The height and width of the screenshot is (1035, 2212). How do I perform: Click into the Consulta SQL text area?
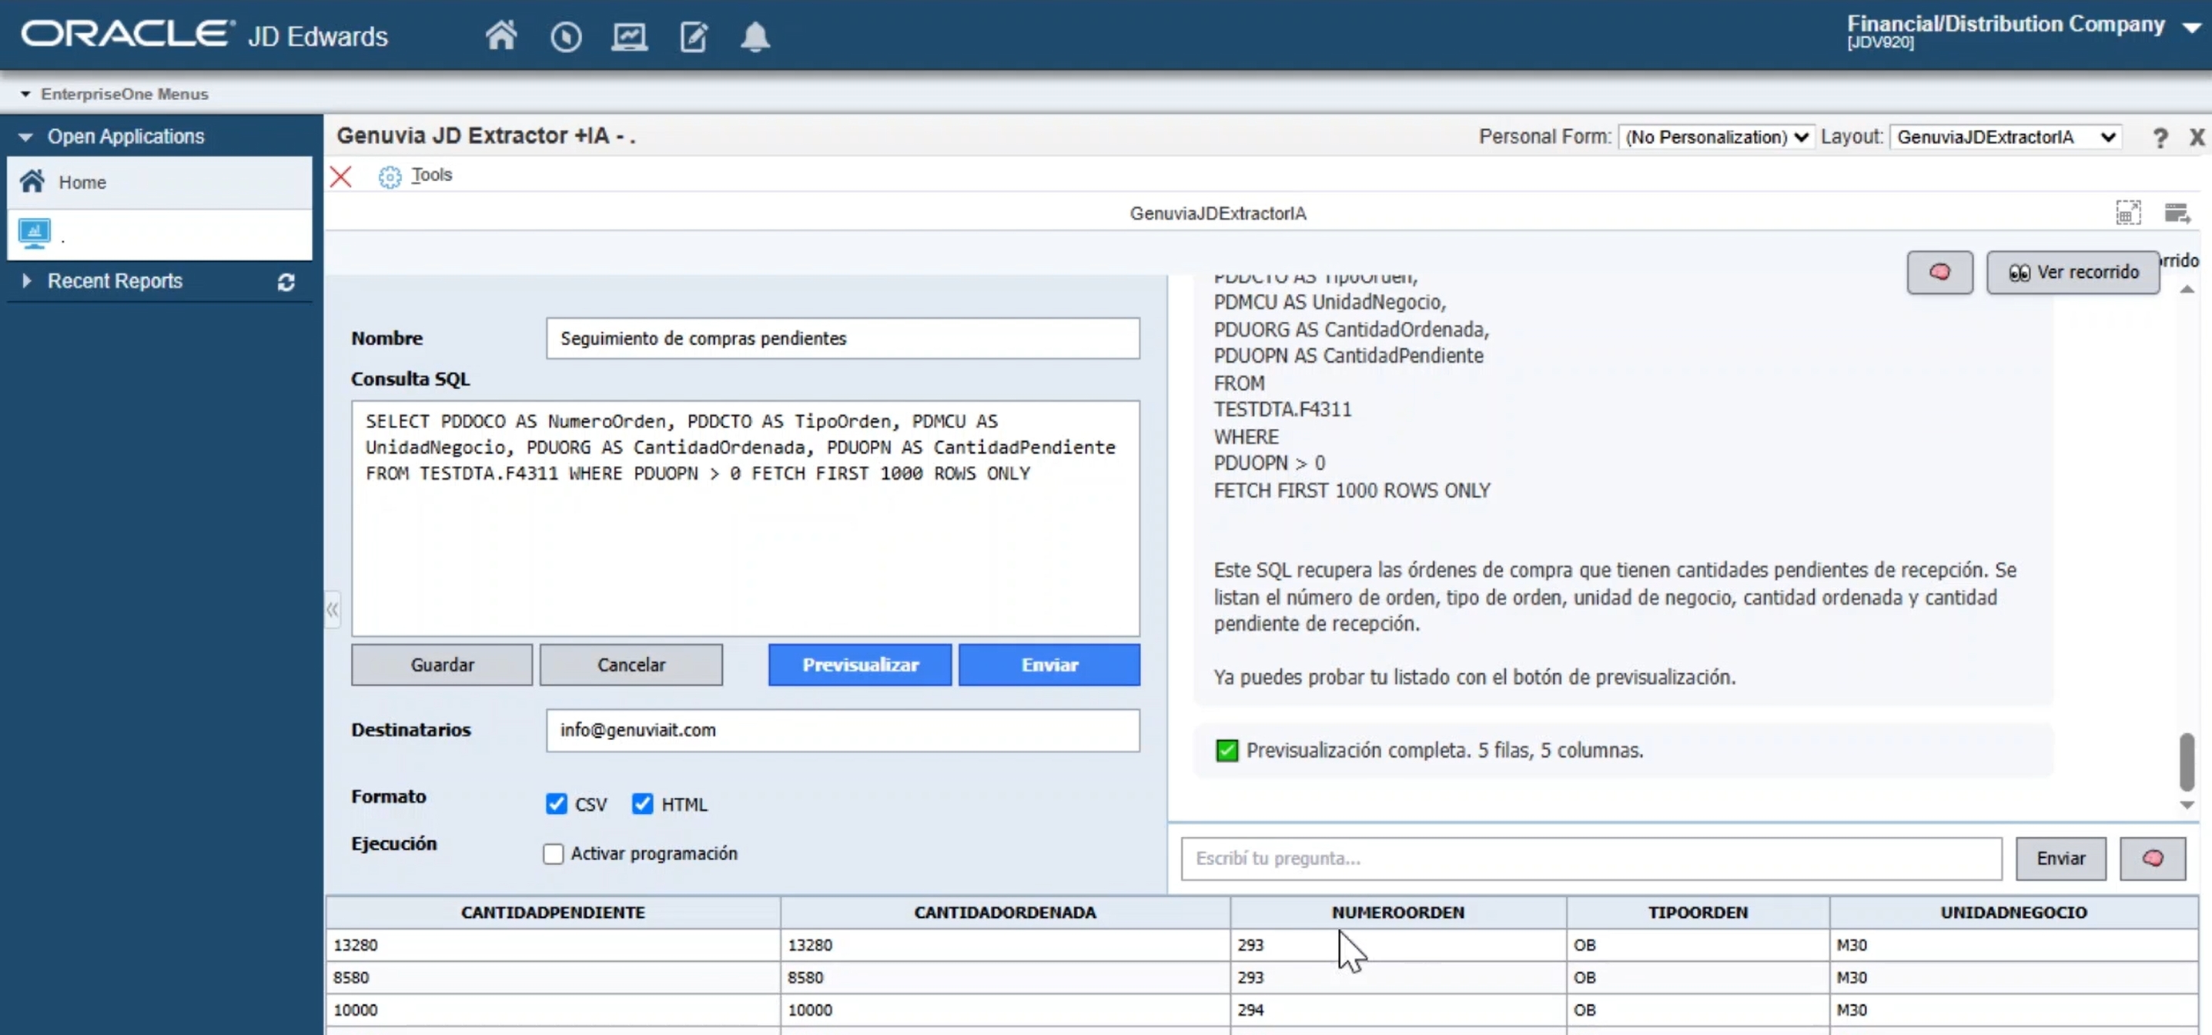(x=745, y=519)
